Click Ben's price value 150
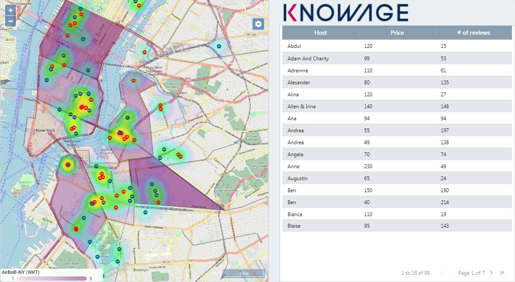The height and width of the screenshot is (282, 515). click(x=369, y=190)
